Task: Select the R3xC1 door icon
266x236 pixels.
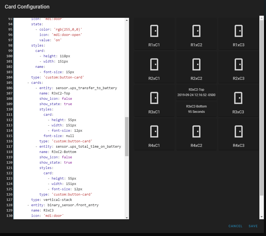Action: (x=154, y=98)
